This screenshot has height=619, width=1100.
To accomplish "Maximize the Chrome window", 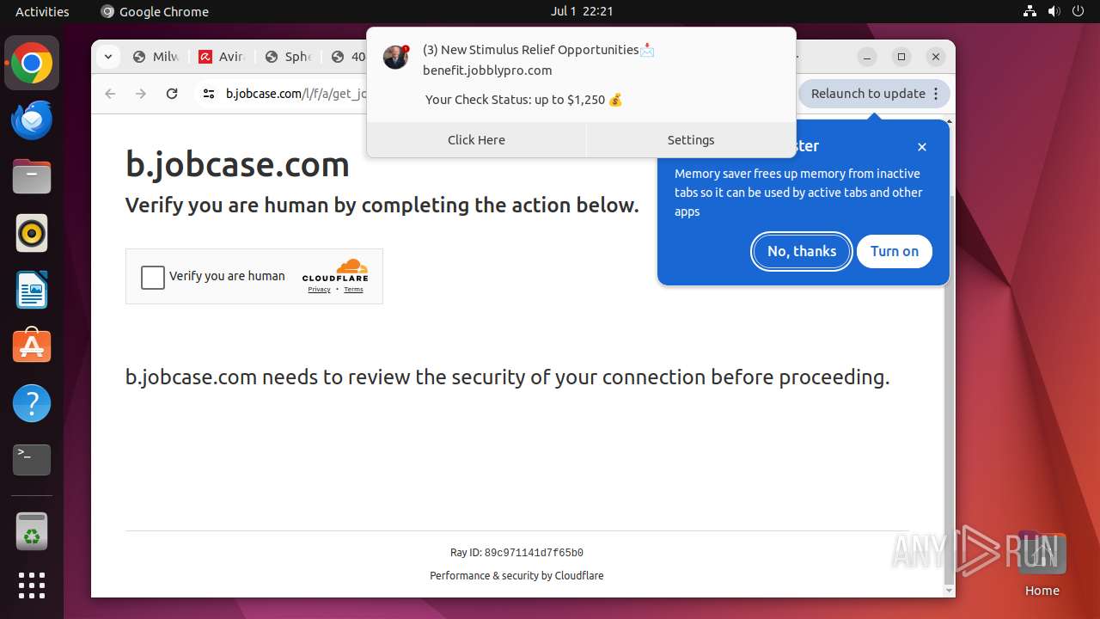I will click(x=901, y=57).
